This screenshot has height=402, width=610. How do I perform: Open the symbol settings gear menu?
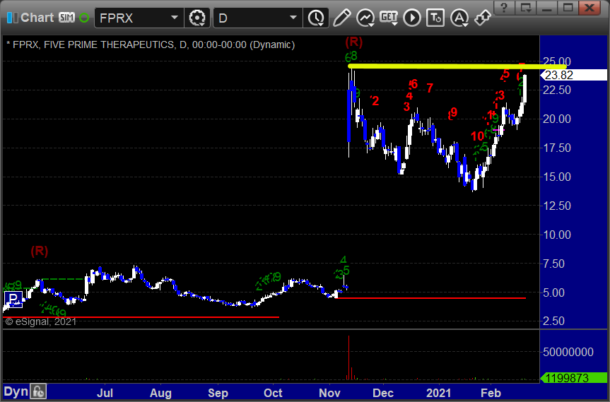click(197, 18)
